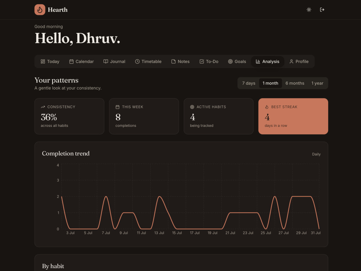Open the Profile tab
361x271 pixels.
click(299, 61)
